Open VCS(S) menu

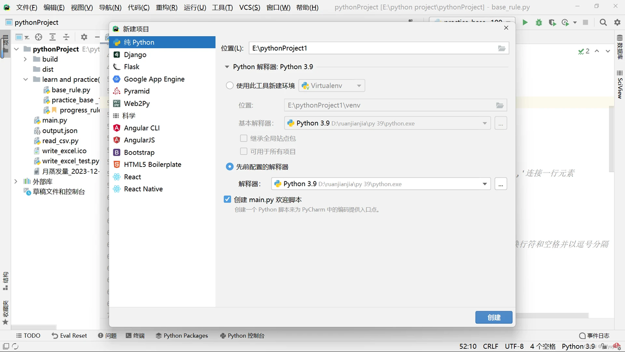(x=250, y=7)
